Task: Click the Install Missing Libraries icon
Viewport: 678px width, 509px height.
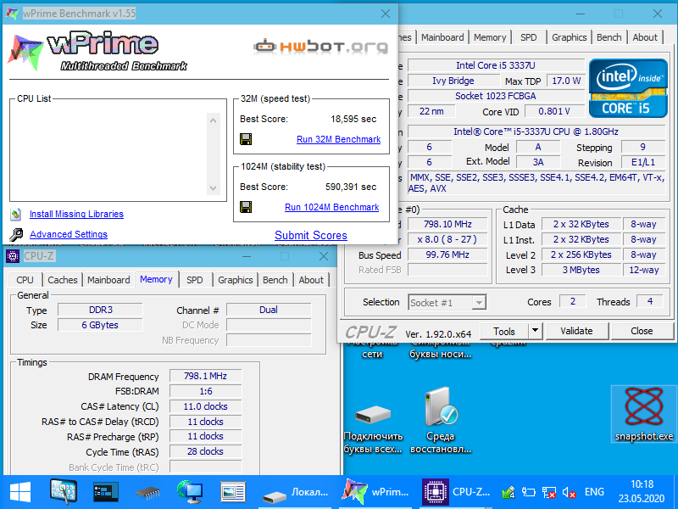Action: coord(16,214)
